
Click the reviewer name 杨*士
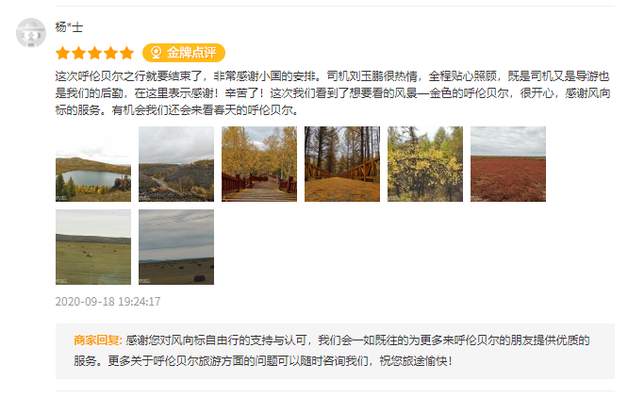pyautogui.click(x=69, y=27)
